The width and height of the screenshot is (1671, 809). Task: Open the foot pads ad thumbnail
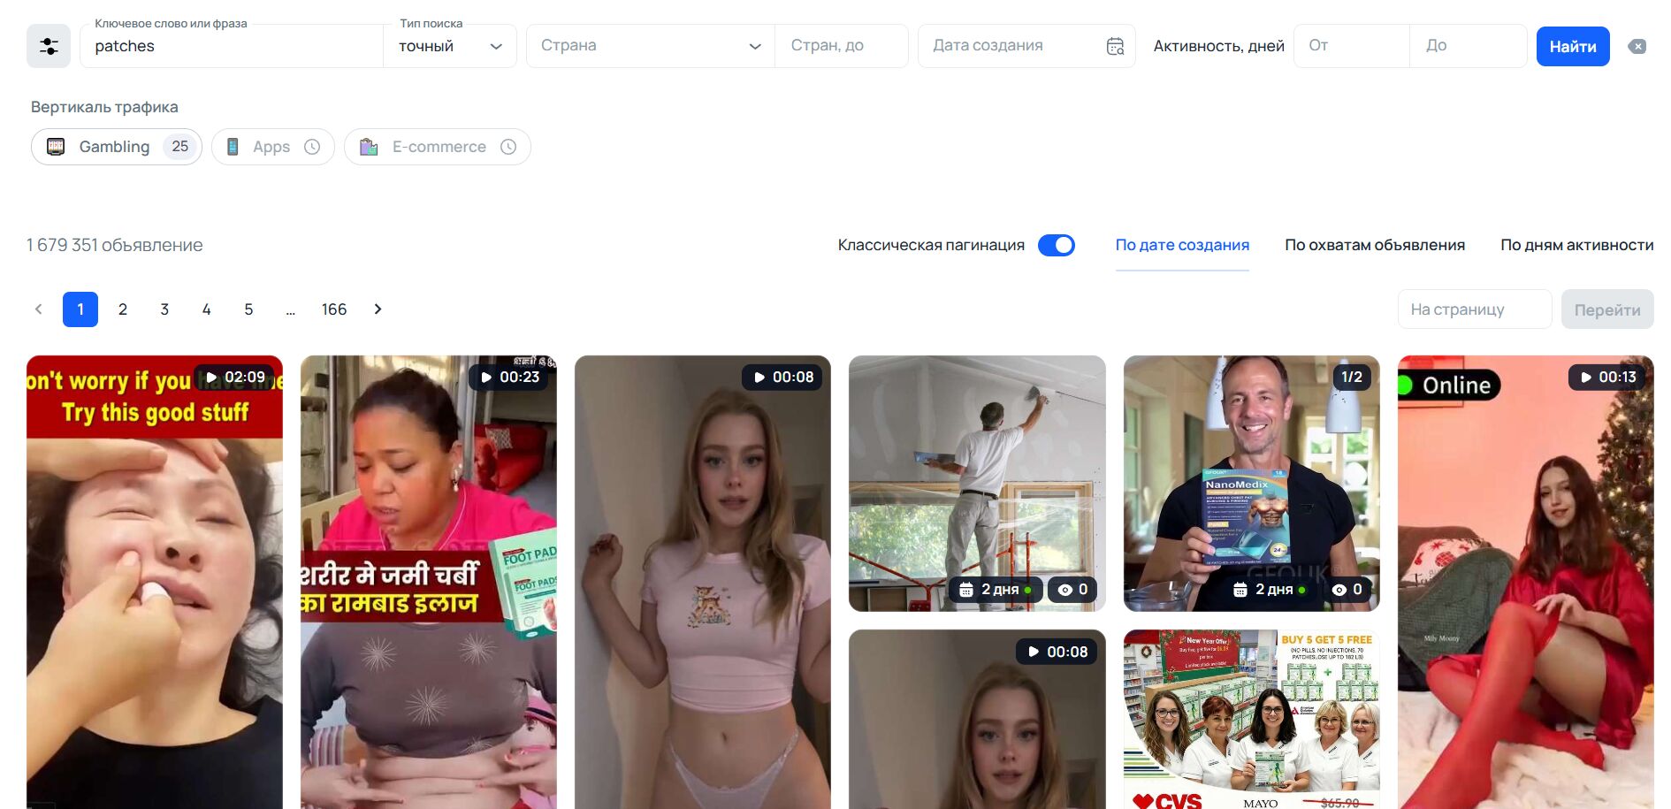(429, 582)
